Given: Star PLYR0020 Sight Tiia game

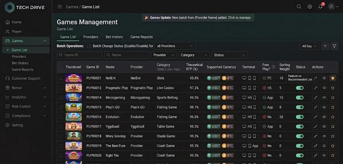Looking at the screenshot, I should (333, 156).
